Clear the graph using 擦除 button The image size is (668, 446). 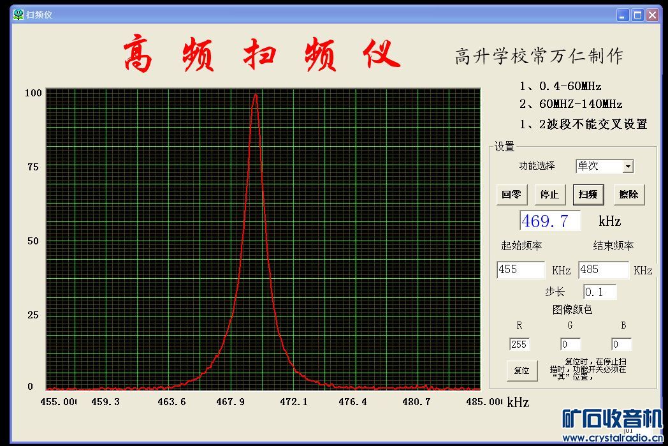point(628,195)
